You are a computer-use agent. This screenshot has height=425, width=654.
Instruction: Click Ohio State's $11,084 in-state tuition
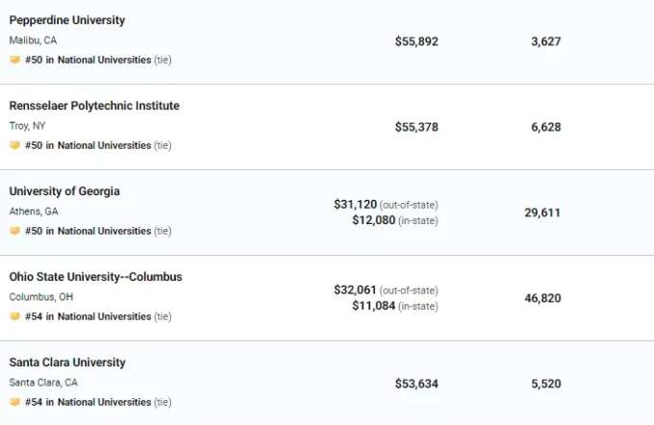pyautogui.click(x=374, y=306)
